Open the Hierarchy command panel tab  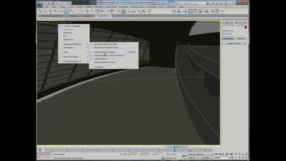(231, 23)
